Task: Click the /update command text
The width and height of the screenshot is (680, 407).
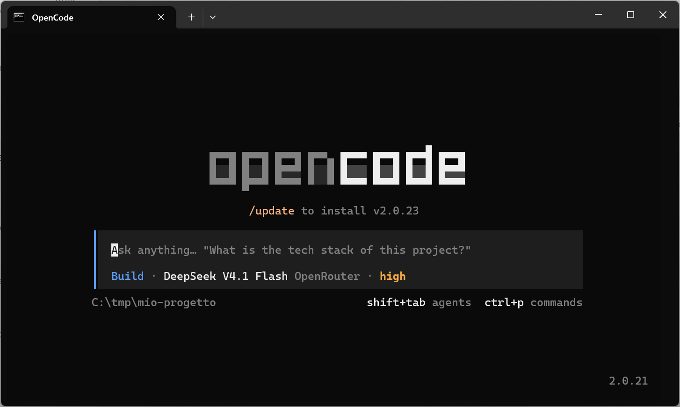Action: pyautogui.click(x=272, y=211)
